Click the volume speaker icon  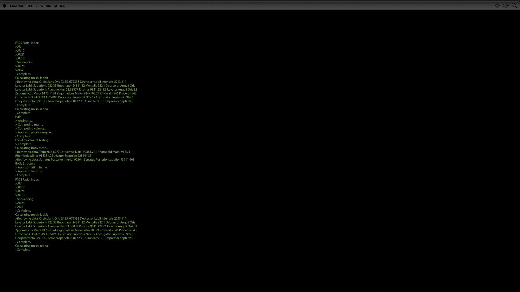(506, 5)
